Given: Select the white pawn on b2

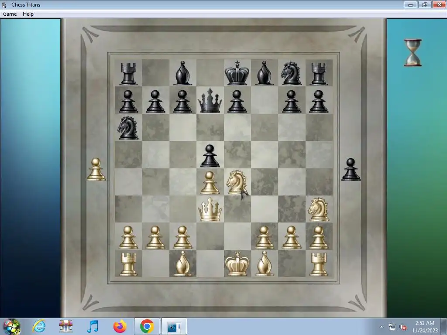Looking at the screenshot, I should pyautogui.click(x=155, y=237).
